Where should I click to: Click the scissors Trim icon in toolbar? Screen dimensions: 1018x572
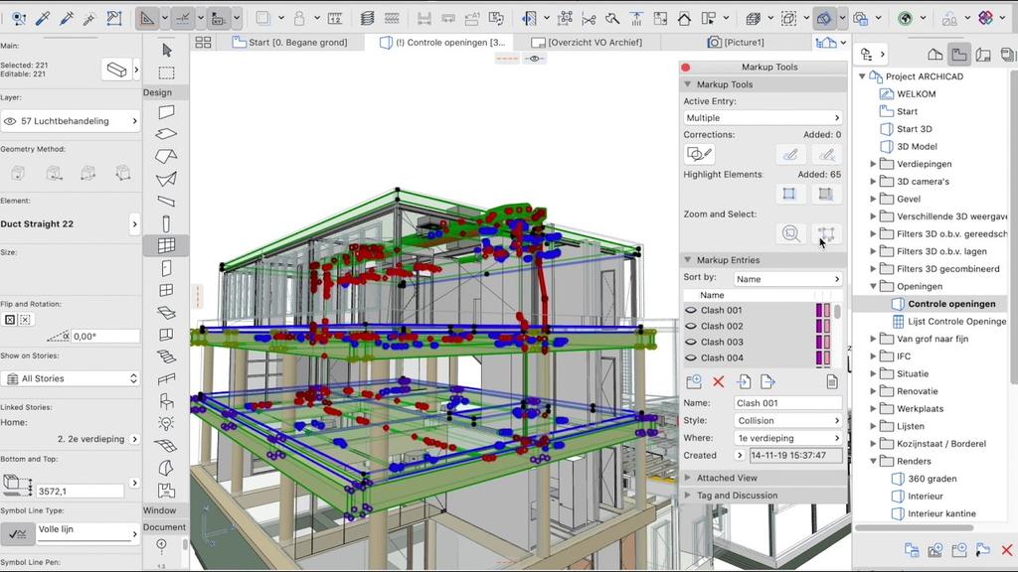point(589,19)
